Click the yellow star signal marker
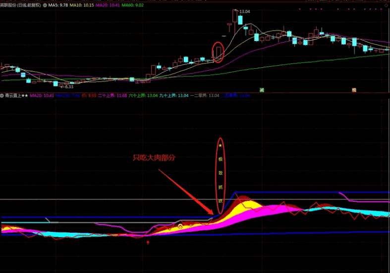The height and width of the screenshot is (273, 390). 220,145
